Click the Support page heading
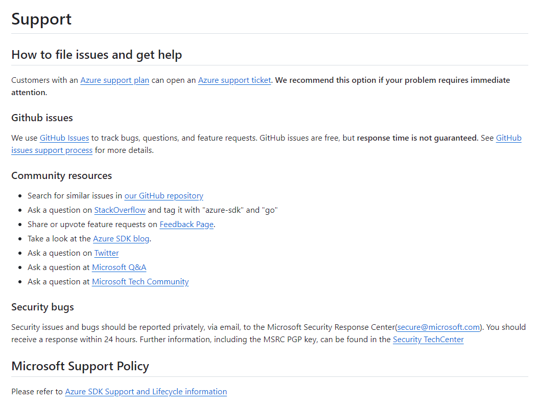 41,19
